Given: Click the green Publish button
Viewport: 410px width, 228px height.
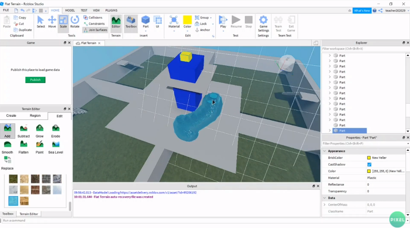Looking at the screenshot, I should click(x=35, y=79).
